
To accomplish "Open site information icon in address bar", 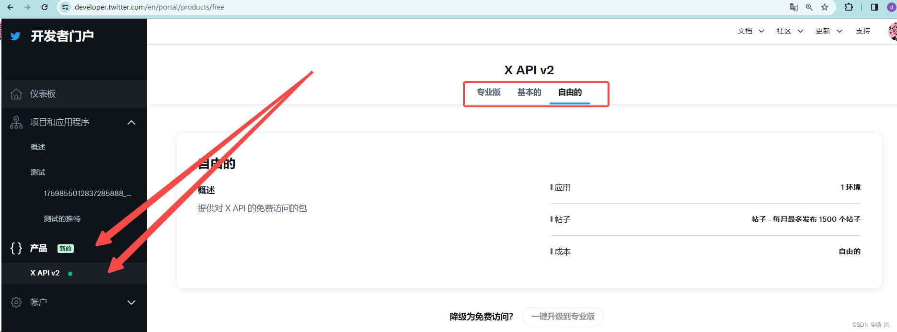I will click(x=66, y=7).
